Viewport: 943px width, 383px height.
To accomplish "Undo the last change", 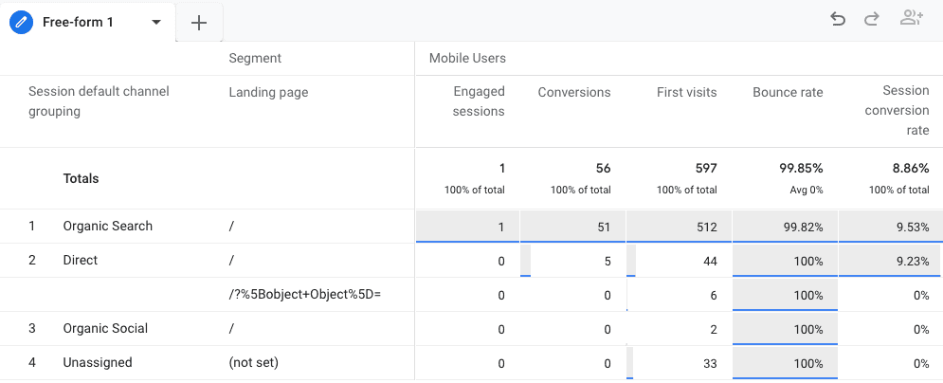I will (x=837, y=19).
